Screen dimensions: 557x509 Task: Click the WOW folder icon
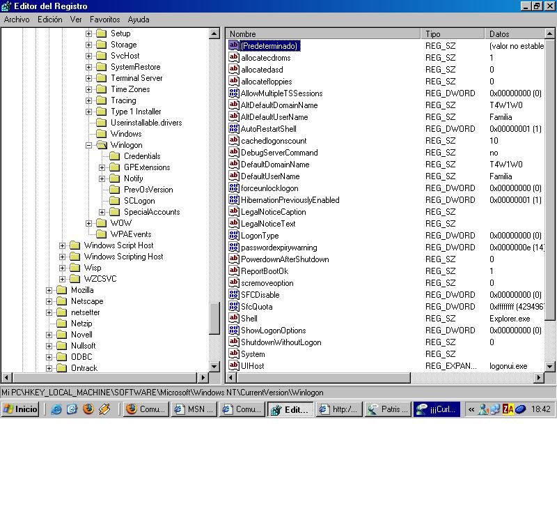(x=102, y=223)
